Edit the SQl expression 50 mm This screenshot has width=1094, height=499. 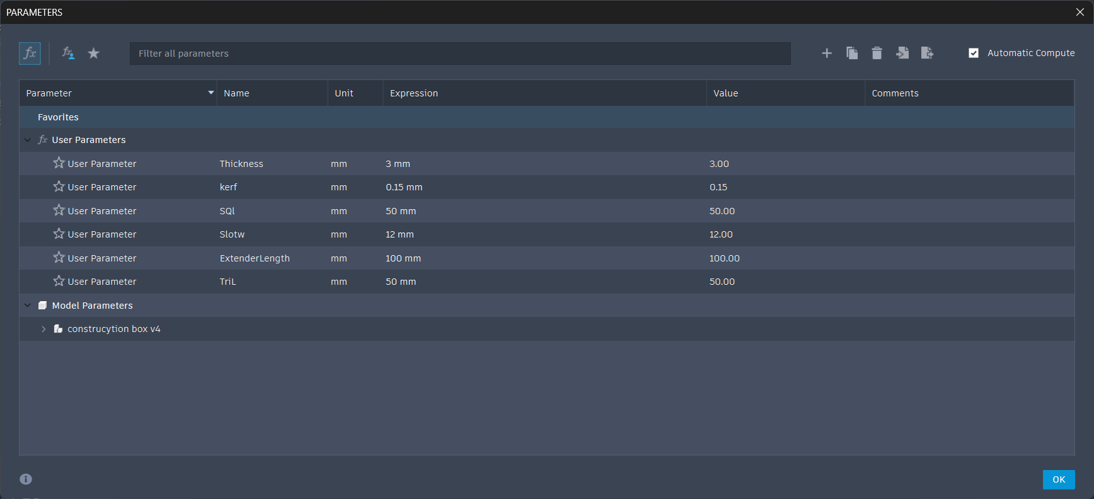point(401,211)
